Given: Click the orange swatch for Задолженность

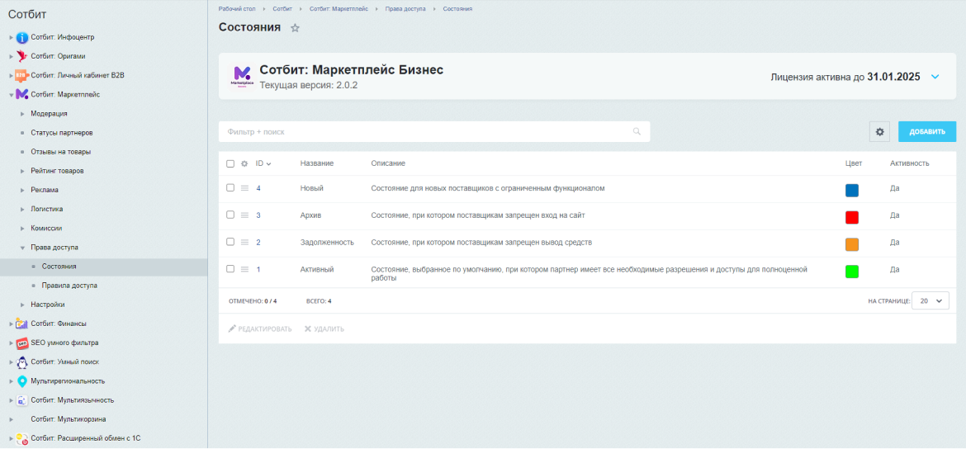Looking at the screenshot, I should 852,244.
